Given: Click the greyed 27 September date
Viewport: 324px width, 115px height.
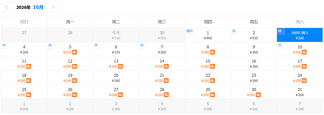Looking at the screenshot, I should (24, 35).
